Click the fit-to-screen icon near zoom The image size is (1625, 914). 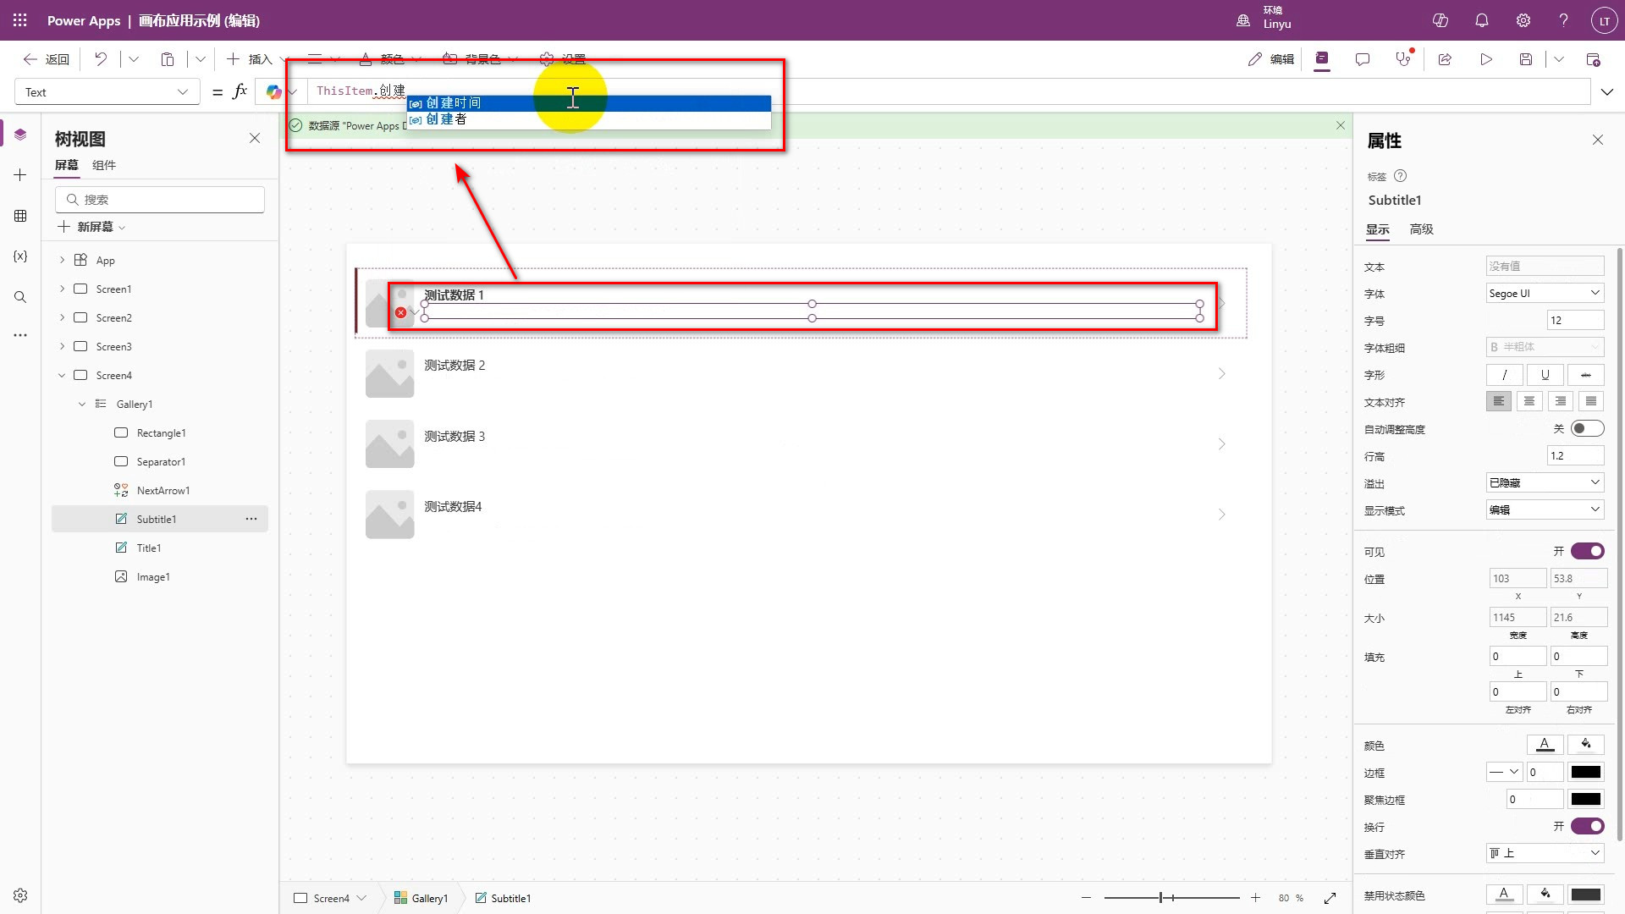tap(1330, 898)
